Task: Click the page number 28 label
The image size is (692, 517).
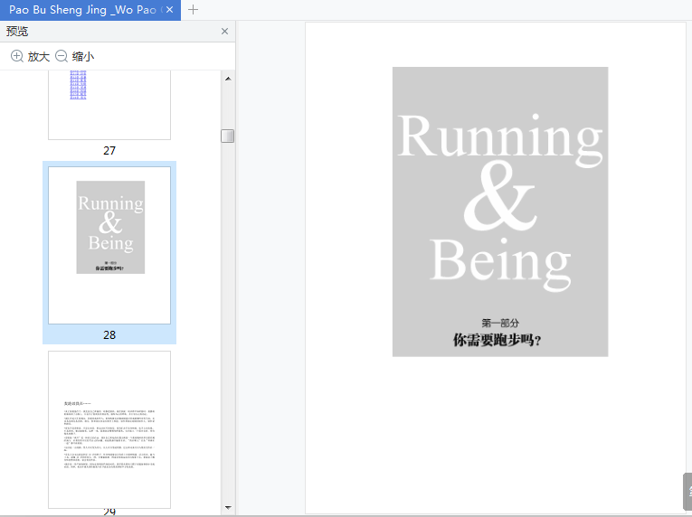Action: (109, 334)
